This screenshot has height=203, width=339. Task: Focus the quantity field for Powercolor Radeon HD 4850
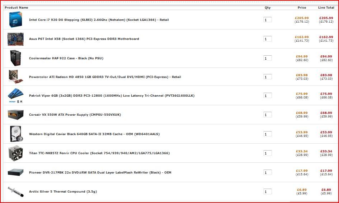tap(268, 77)
